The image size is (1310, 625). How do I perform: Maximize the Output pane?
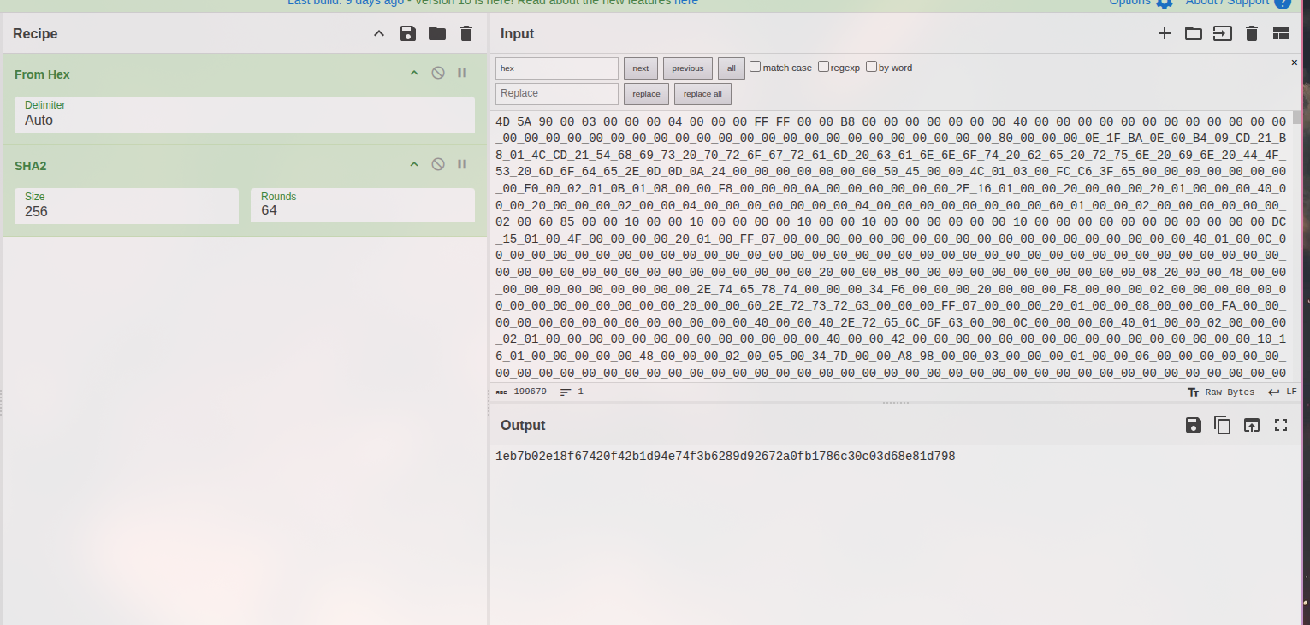click(x=1280, y=424)
